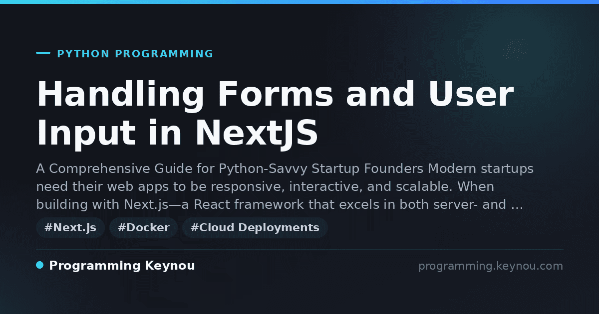Click the cyan dot beside Programming Keynou
Image resolution: width=599 pixels, height=314 pixels.
(x=40, y=265)
